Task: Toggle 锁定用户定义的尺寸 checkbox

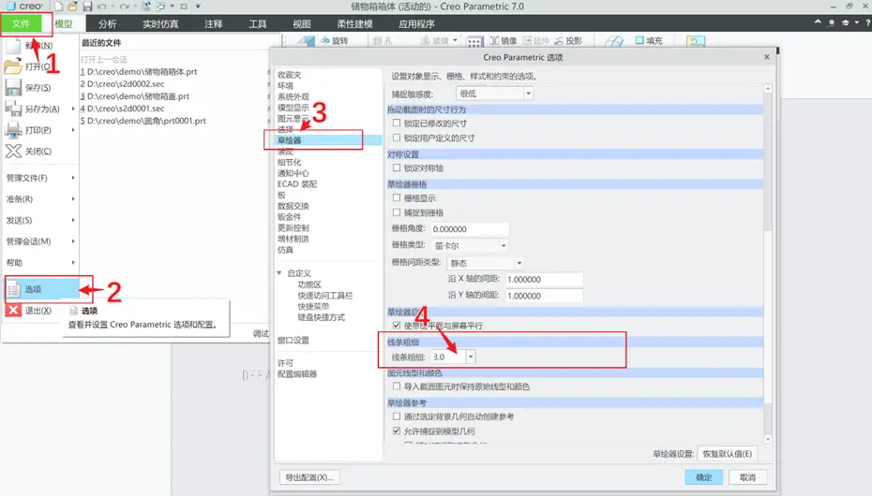Action: point(397,137)
